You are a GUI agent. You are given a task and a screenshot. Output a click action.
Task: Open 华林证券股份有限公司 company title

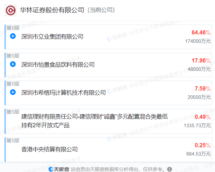point(52,10)
